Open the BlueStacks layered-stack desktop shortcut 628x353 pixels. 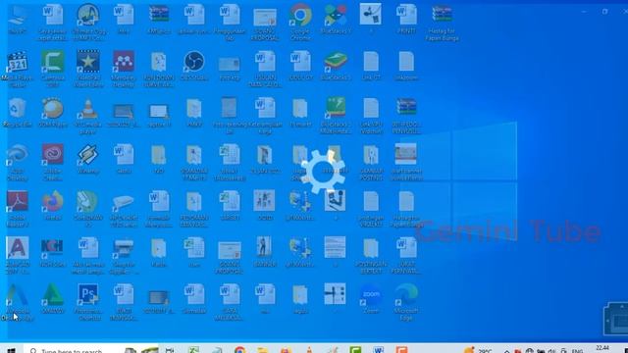tap(336, 66)
